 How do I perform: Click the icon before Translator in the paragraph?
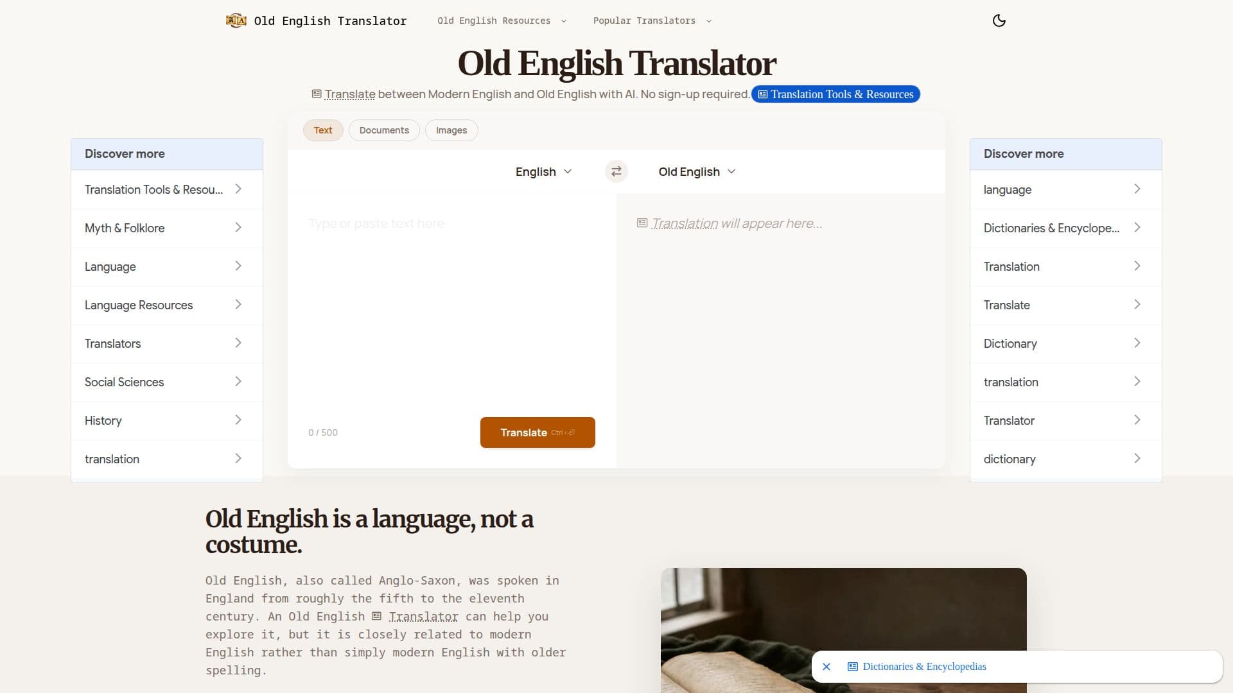(376, 616)
